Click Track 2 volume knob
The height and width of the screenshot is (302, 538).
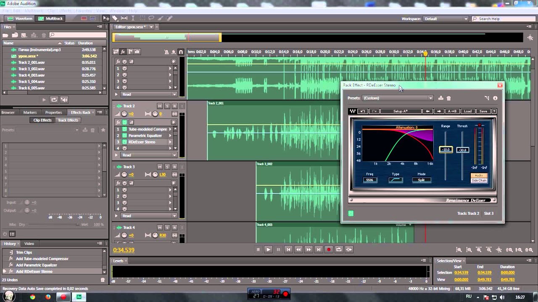point(124,114)
